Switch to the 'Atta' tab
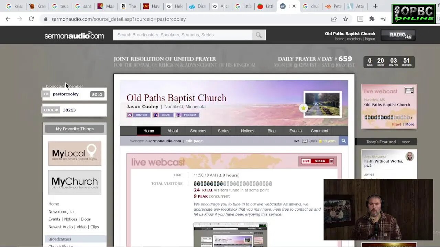This screenshot has width=440, height=247. [x=356, y=6]
